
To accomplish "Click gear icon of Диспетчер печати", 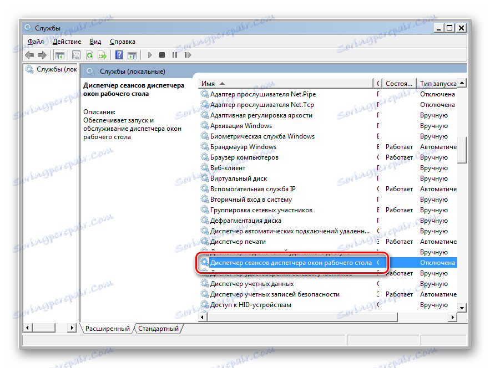I will (x=205, y=241).
